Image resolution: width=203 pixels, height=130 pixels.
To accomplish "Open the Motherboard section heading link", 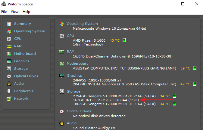I will coord(78,64).
